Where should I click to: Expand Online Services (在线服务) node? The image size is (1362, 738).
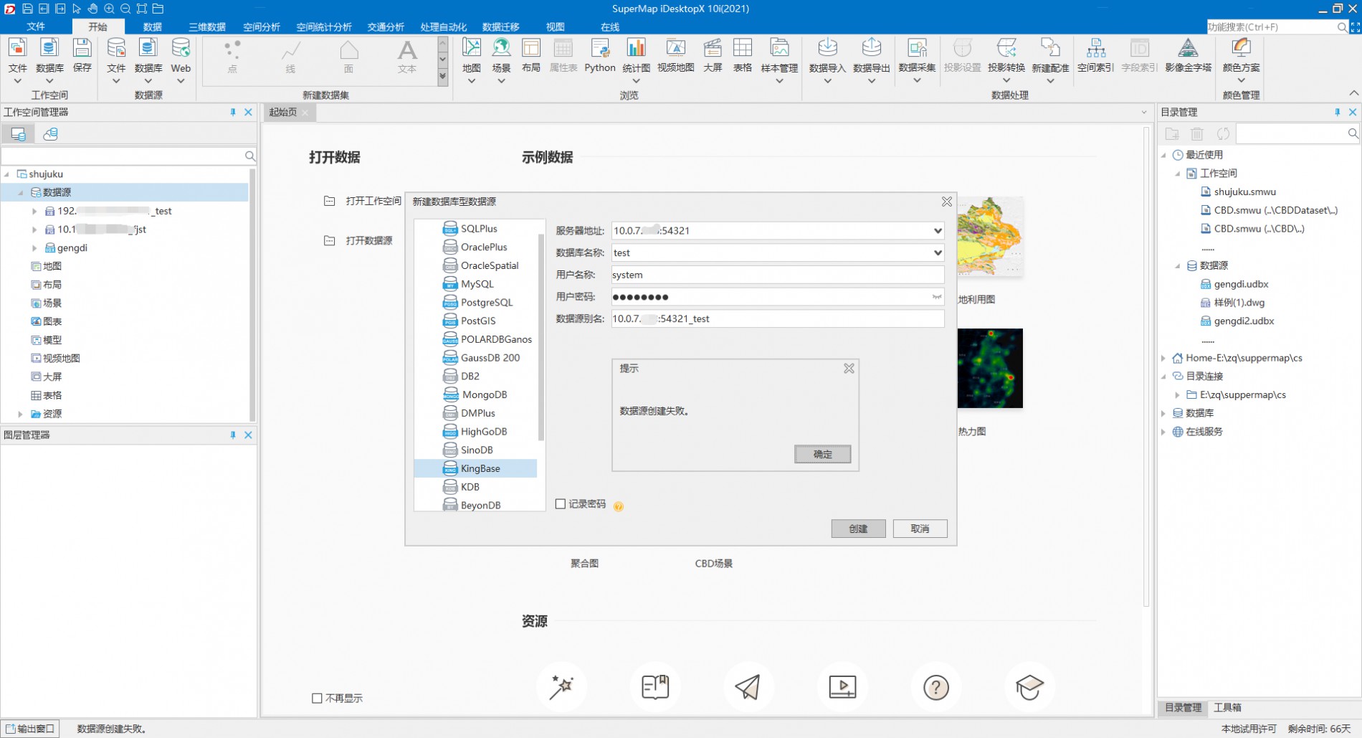(x=1163, y=432)
